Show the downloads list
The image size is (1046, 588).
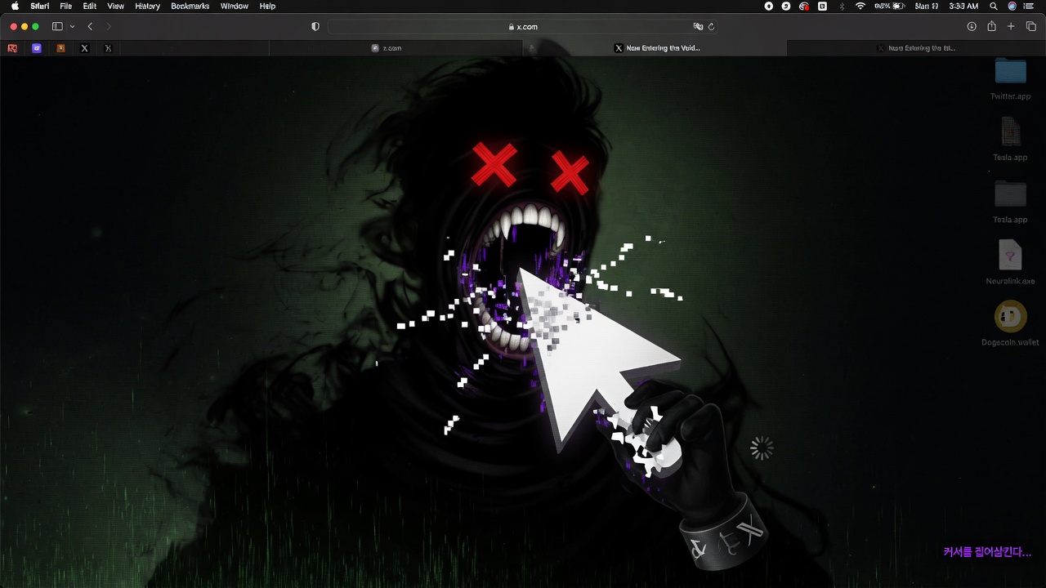(972, 26)
